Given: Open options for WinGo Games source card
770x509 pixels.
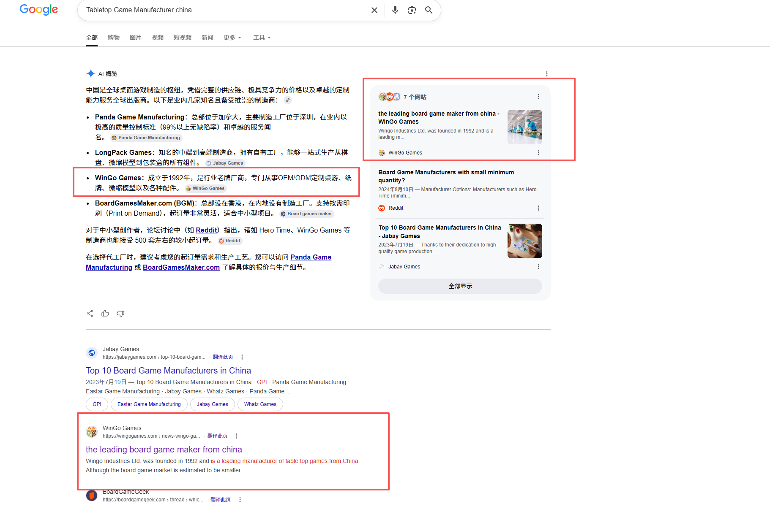Looking at the screenshot, I should coord(538,153).
